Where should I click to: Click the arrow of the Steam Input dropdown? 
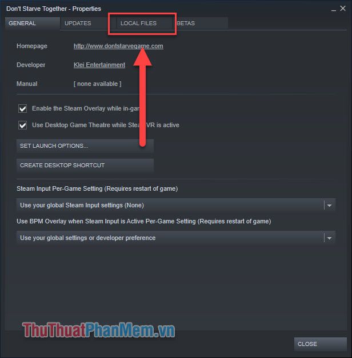[x=329, y=205]
